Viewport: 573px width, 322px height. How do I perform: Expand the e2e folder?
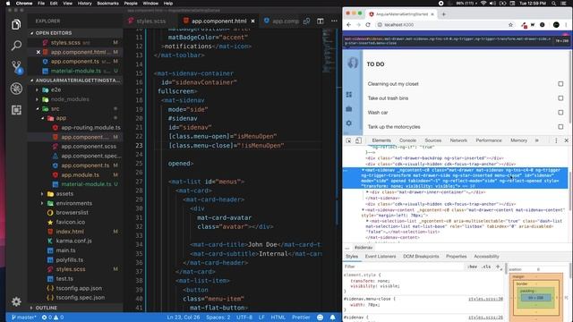click(x=38, y=89)
